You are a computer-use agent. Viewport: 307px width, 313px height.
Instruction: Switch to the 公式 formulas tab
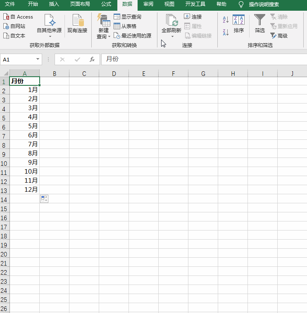tap(106, 4)
